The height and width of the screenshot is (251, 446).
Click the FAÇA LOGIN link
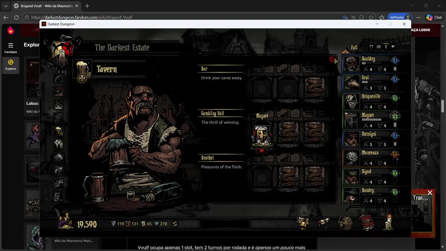(420, 30)
